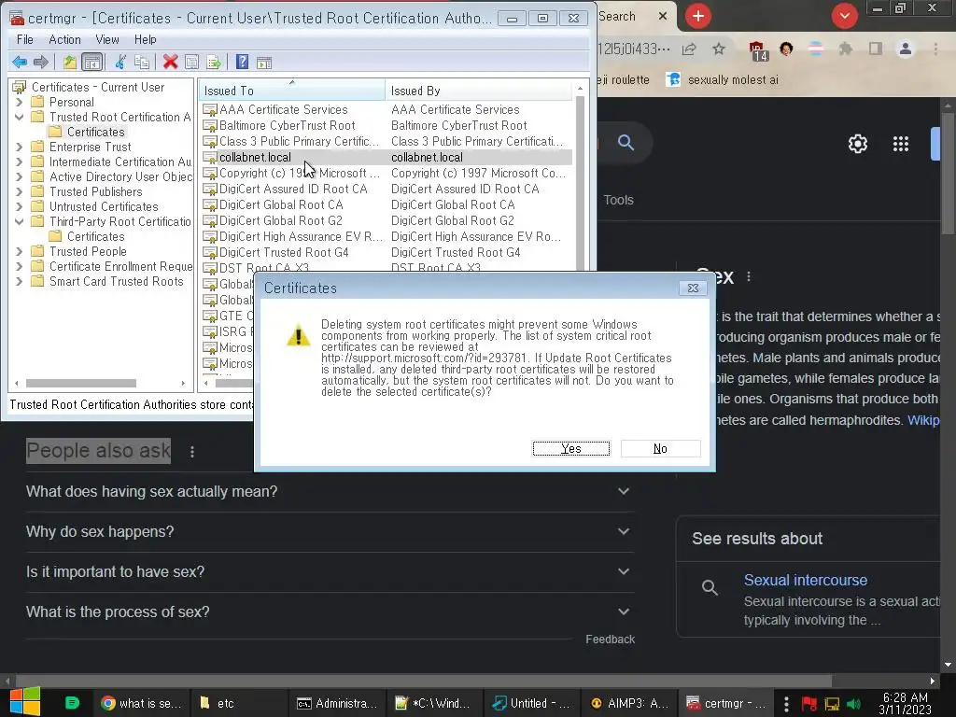The height and width of the screenshot is (717, 956).
Task: Open the Help menu in certmgr
Action: 145,39
